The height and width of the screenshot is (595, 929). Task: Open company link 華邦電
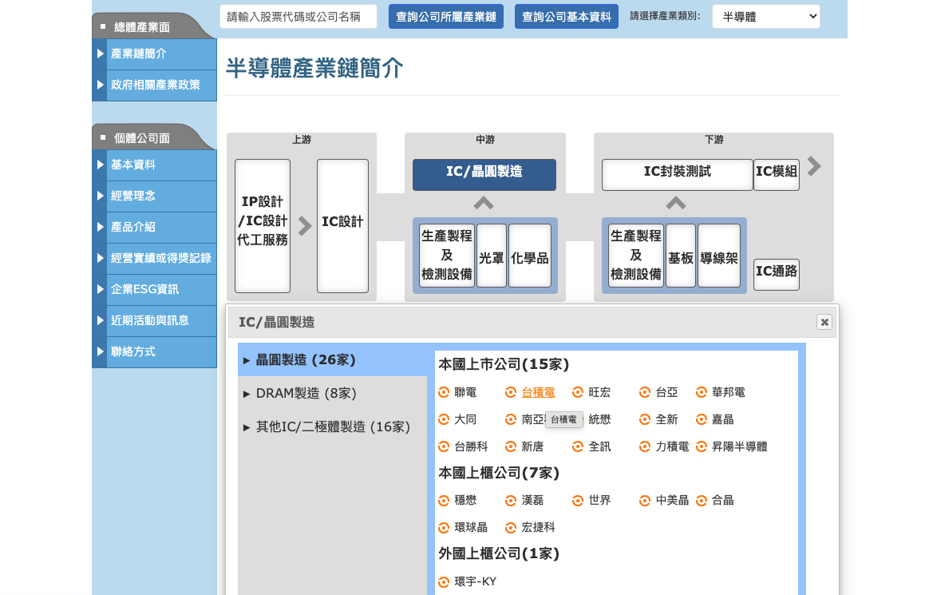tap(728, 392)
